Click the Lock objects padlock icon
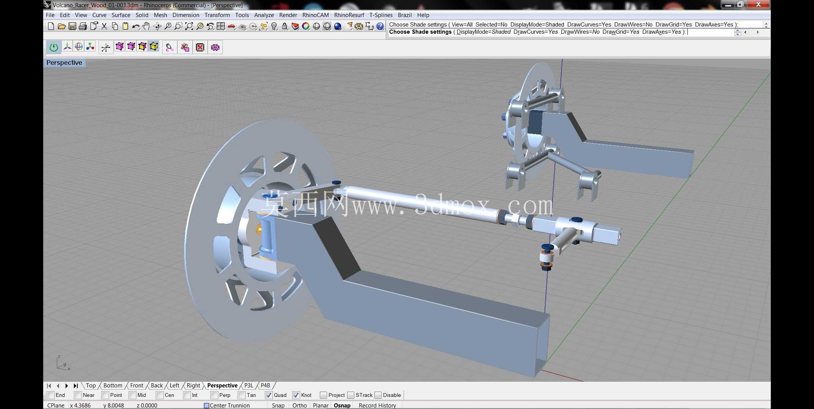The image size is (814, 409). click(x=285, y=26)
